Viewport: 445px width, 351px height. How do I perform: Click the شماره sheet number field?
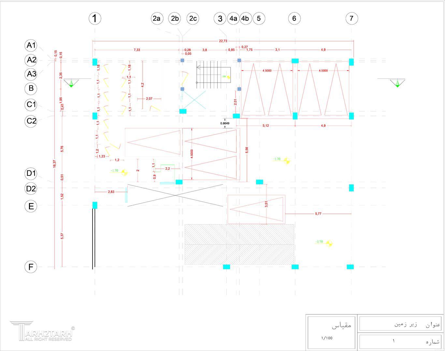point(400,342)
